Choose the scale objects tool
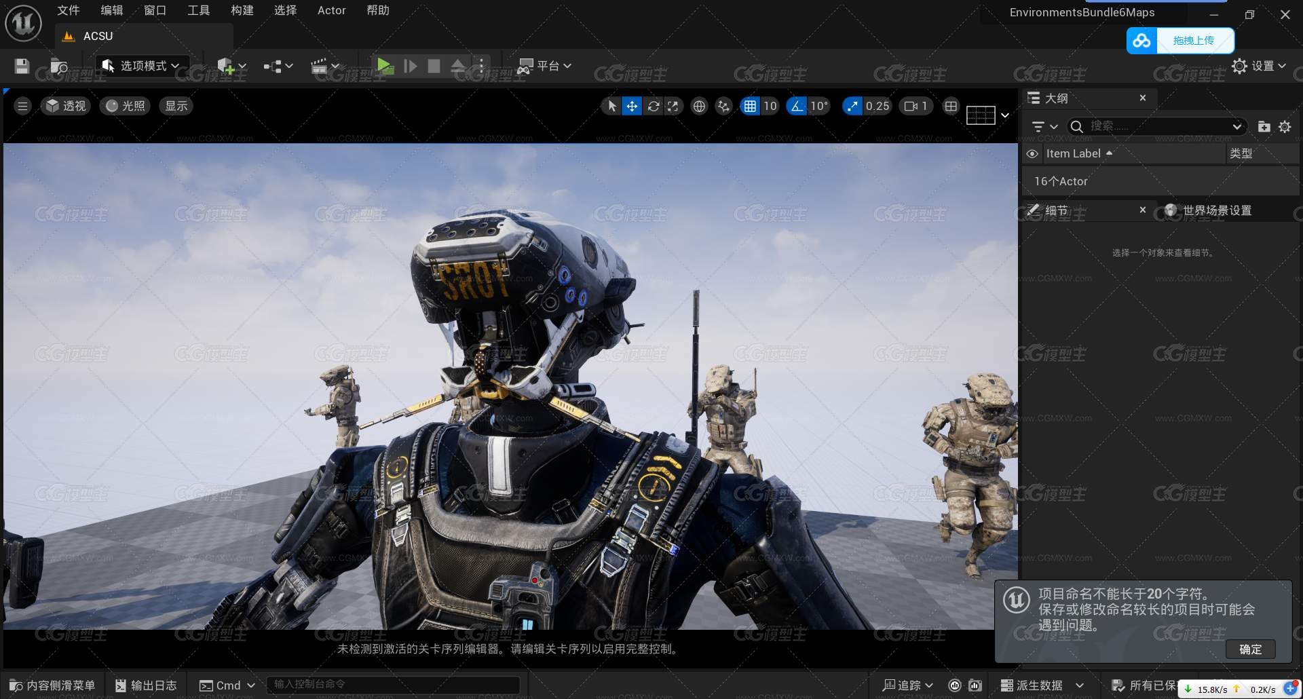 [x=673, y=106]
